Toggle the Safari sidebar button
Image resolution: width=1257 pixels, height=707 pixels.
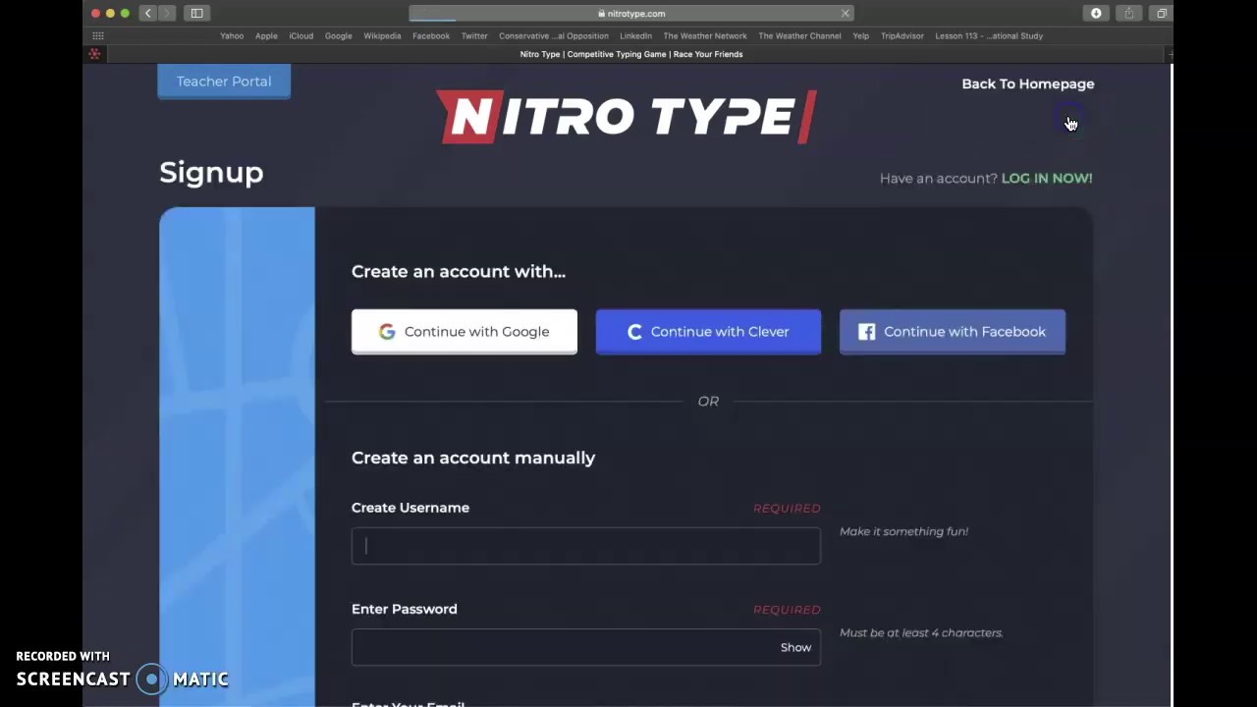pos(196,13)
